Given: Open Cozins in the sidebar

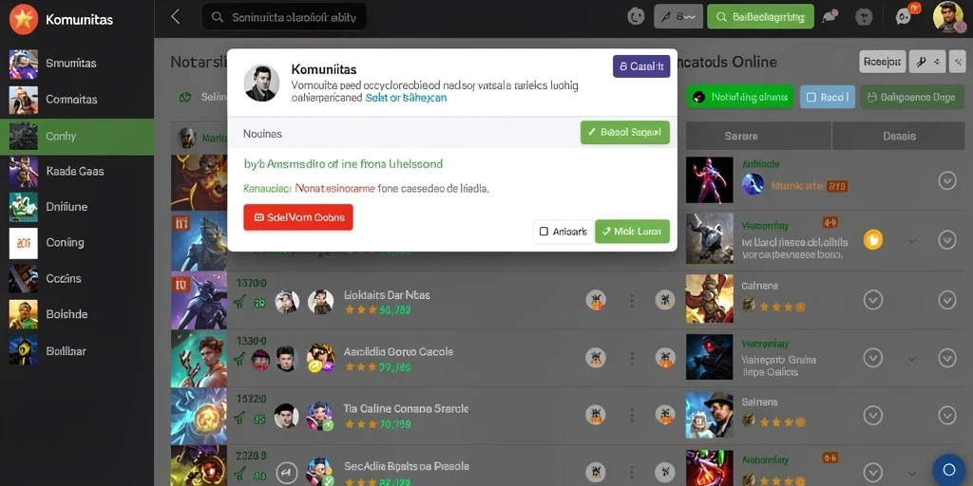Looking at the screenshot, I should click(x=77, y=279).
